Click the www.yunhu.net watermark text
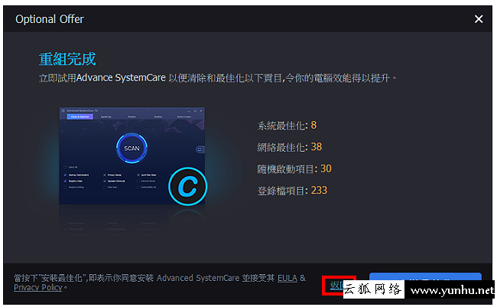Image resolution: width=497 pixels, height=307 pixels. click(452, 290)
